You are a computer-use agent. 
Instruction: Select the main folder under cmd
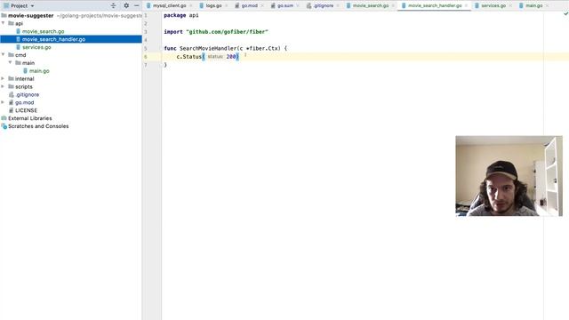(28, 63)
